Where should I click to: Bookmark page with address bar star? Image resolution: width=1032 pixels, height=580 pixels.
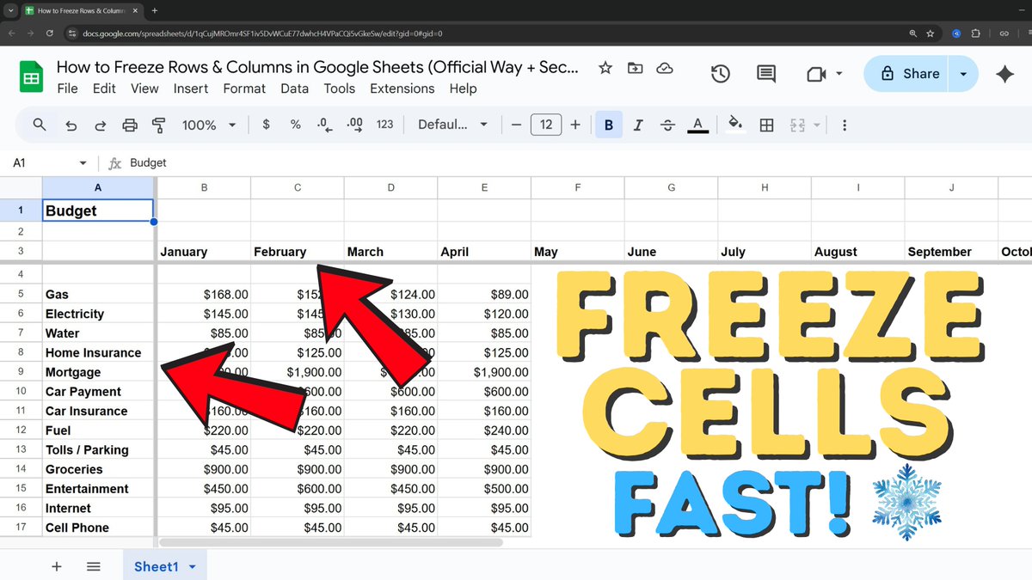[931, 34]
